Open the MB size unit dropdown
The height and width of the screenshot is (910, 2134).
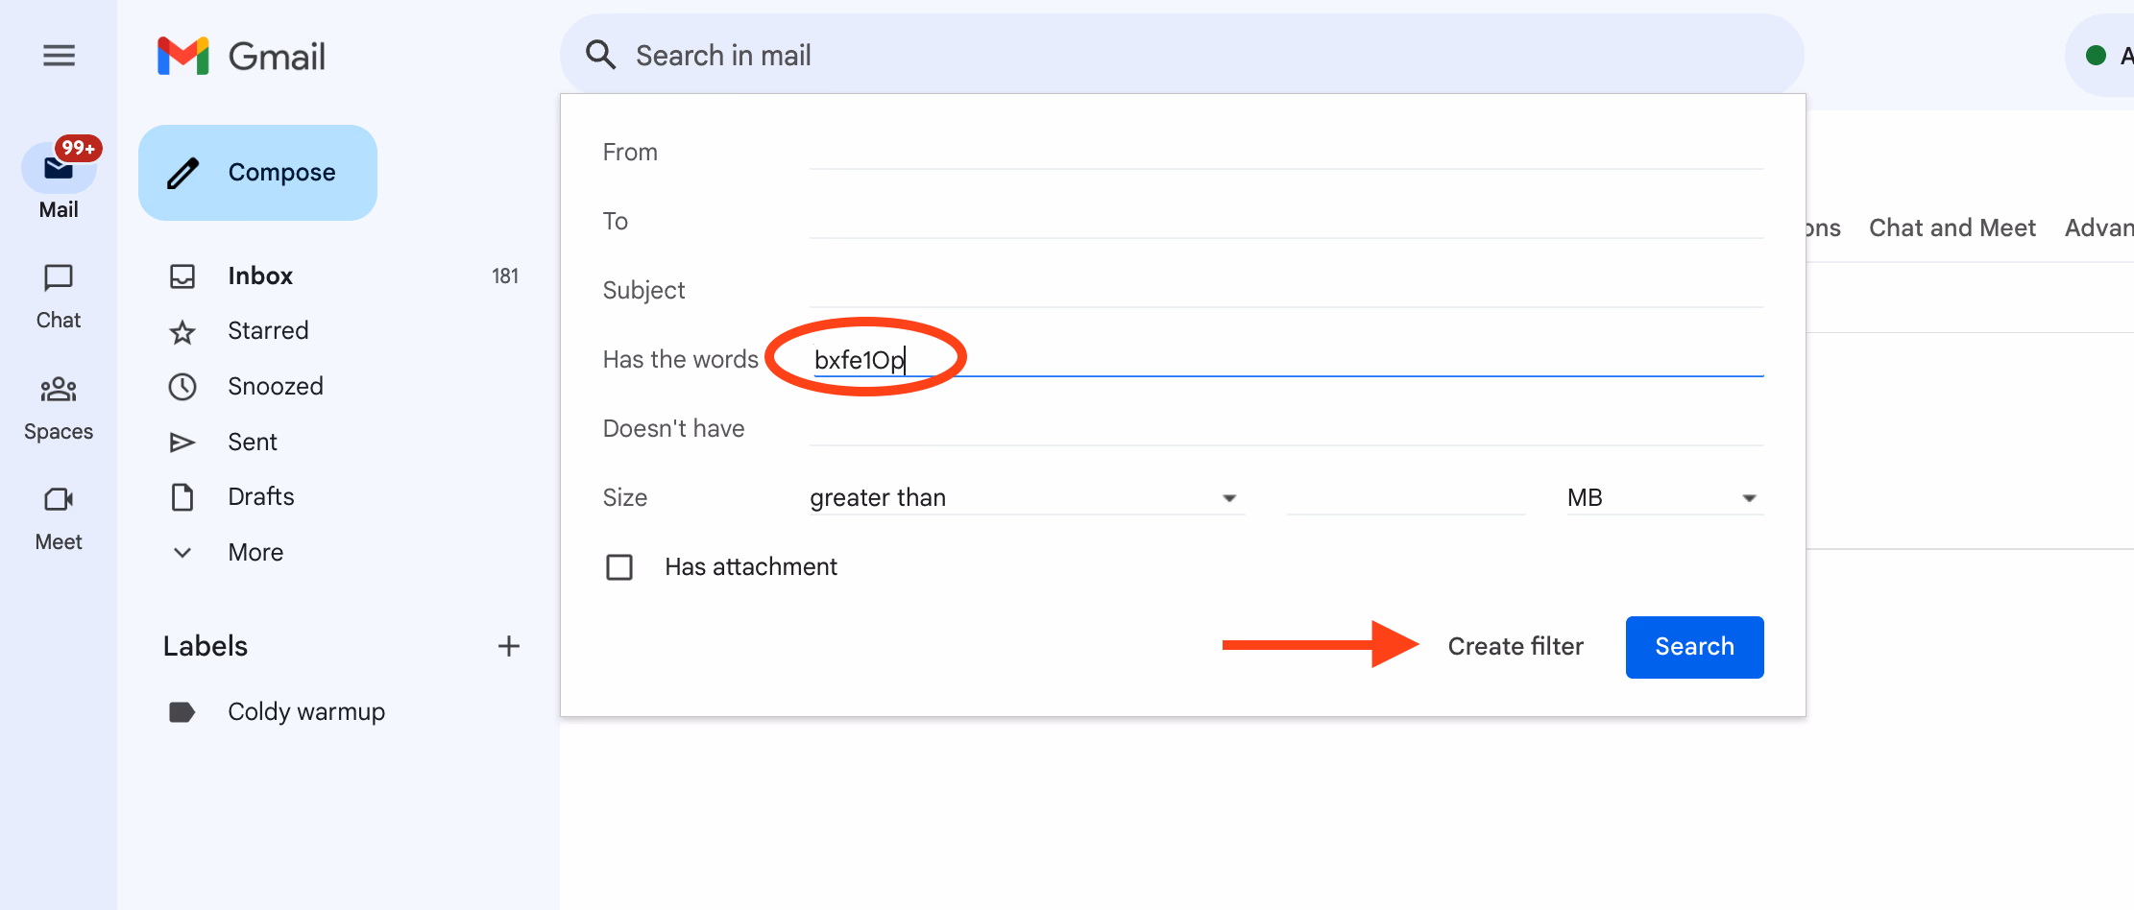[1662, 497]
